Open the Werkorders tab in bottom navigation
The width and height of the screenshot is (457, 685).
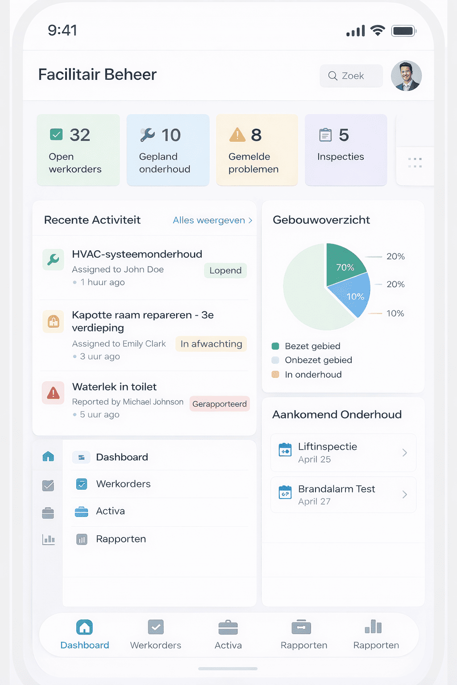coord(156,634)
